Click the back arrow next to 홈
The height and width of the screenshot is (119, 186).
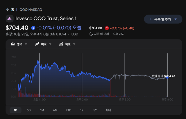(8, 10)
